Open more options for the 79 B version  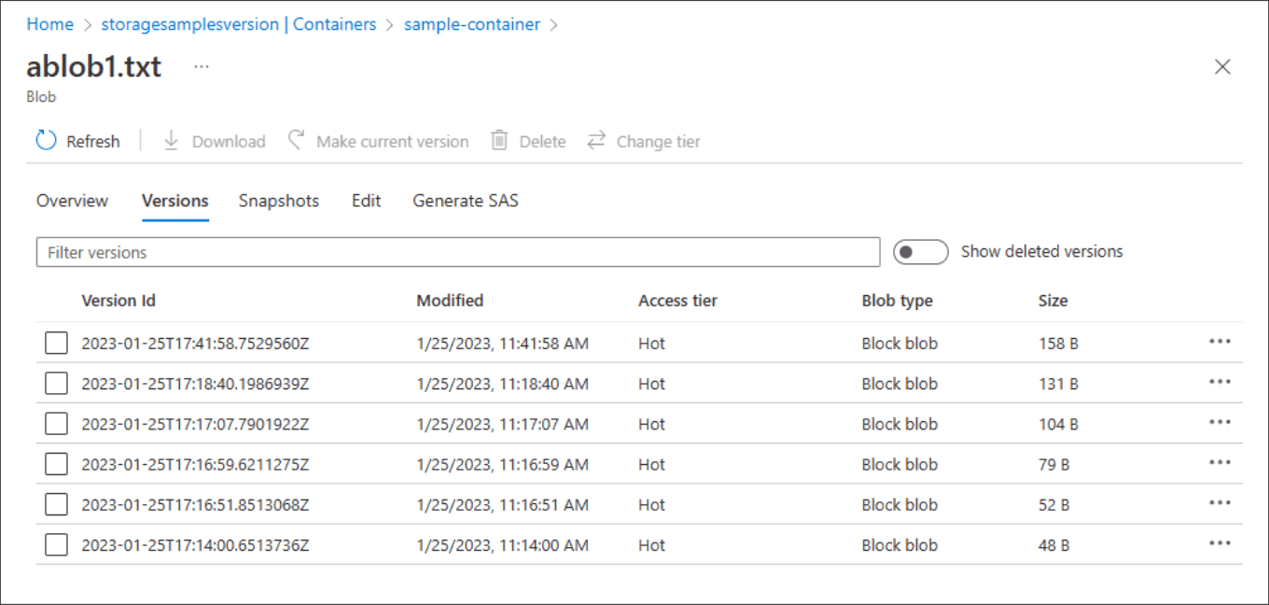tap(1220, 462)
